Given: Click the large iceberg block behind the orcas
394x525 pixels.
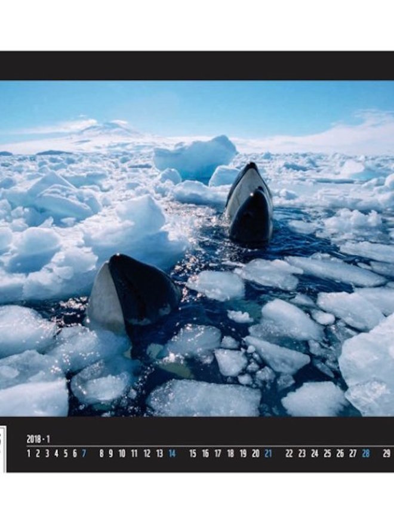Looking at the screenshot, I should (194, 155).
